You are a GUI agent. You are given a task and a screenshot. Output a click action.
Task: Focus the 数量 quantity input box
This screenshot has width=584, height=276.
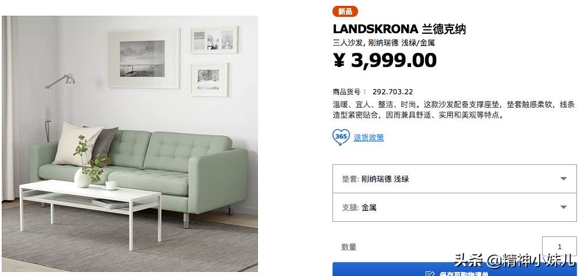pos(560,246)
